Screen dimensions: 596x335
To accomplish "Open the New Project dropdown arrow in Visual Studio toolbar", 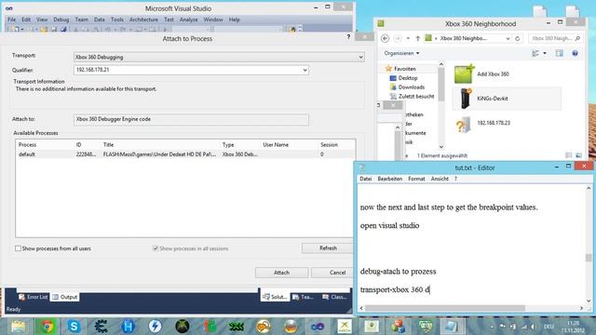I will coord(22,29).
